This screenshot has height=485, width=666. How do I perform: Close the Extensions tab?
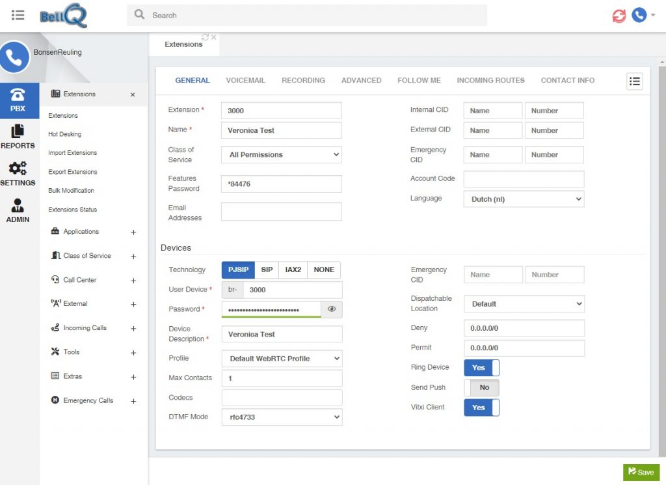click(x=213, y=37)
